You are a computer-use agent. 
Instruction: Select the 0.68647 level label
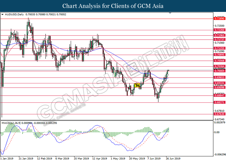[220, 95]
